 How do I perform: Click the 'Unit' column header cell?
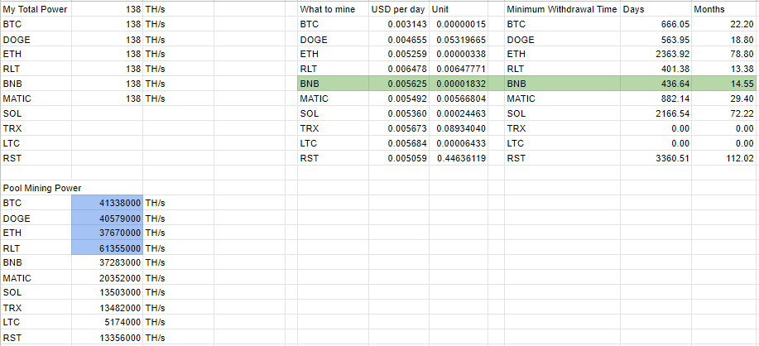pyautogui.click(x=459, y=9)
